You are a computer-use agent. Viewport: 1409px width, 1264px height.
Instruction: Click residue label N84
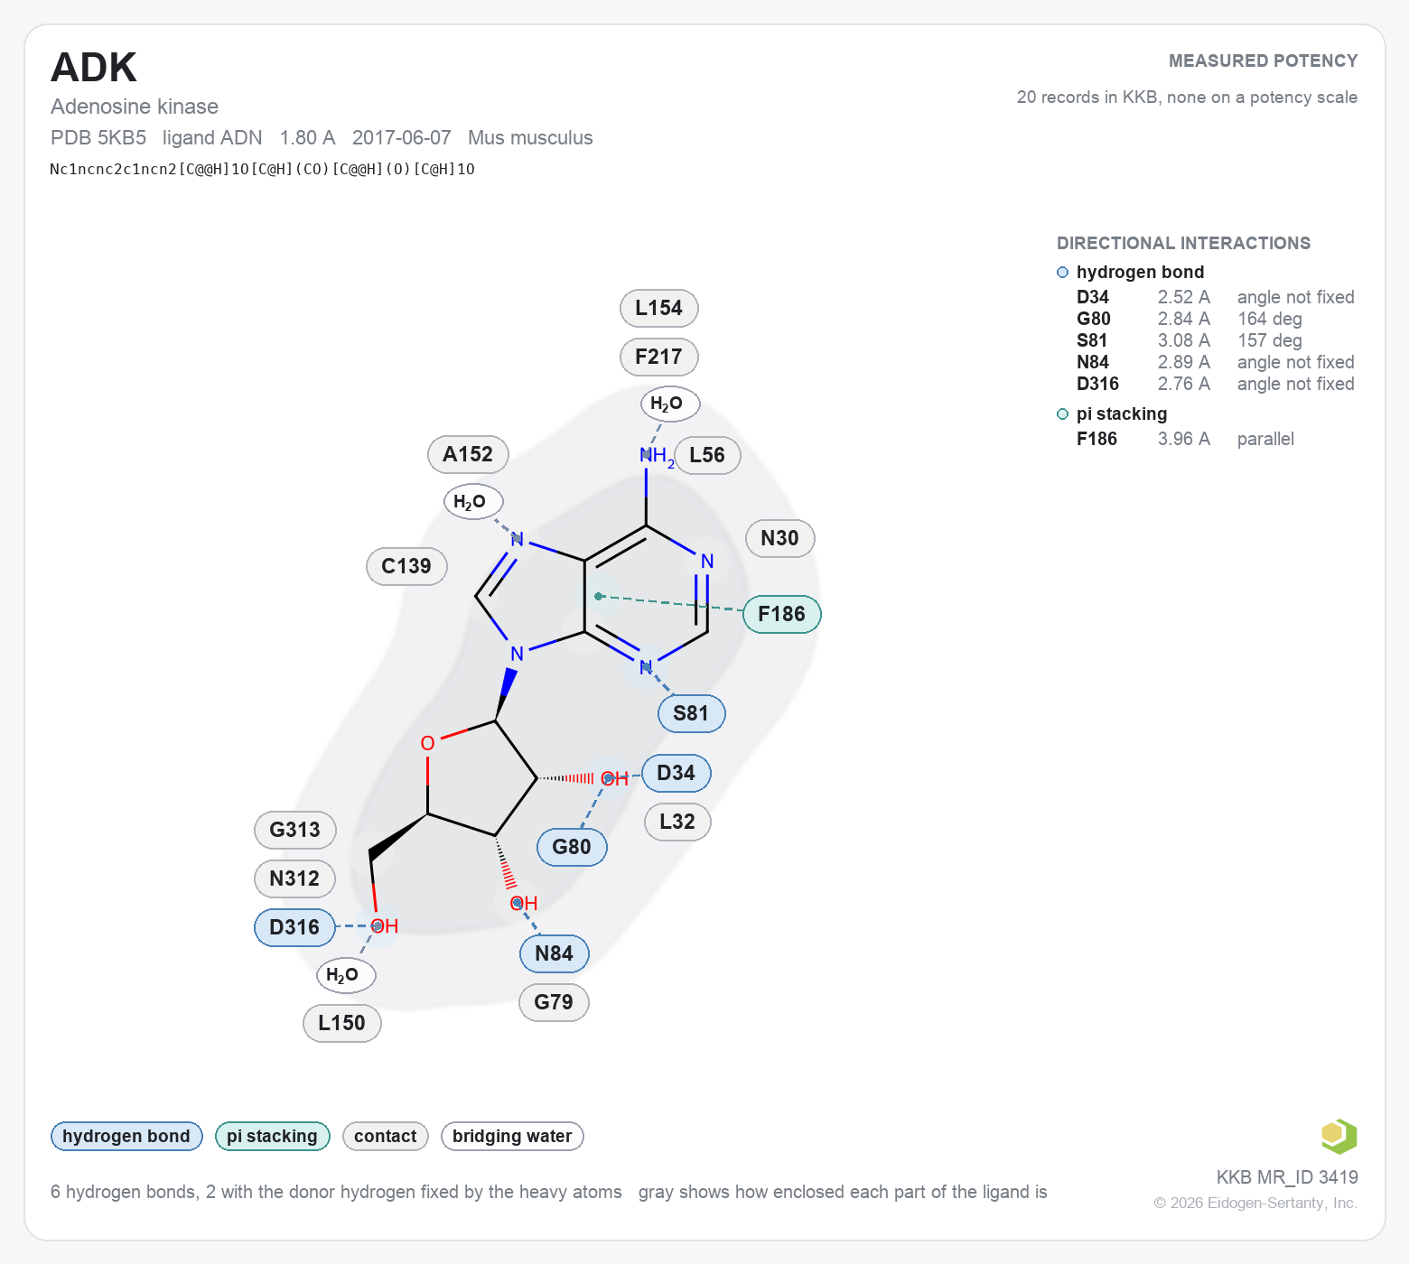point(554,953)
